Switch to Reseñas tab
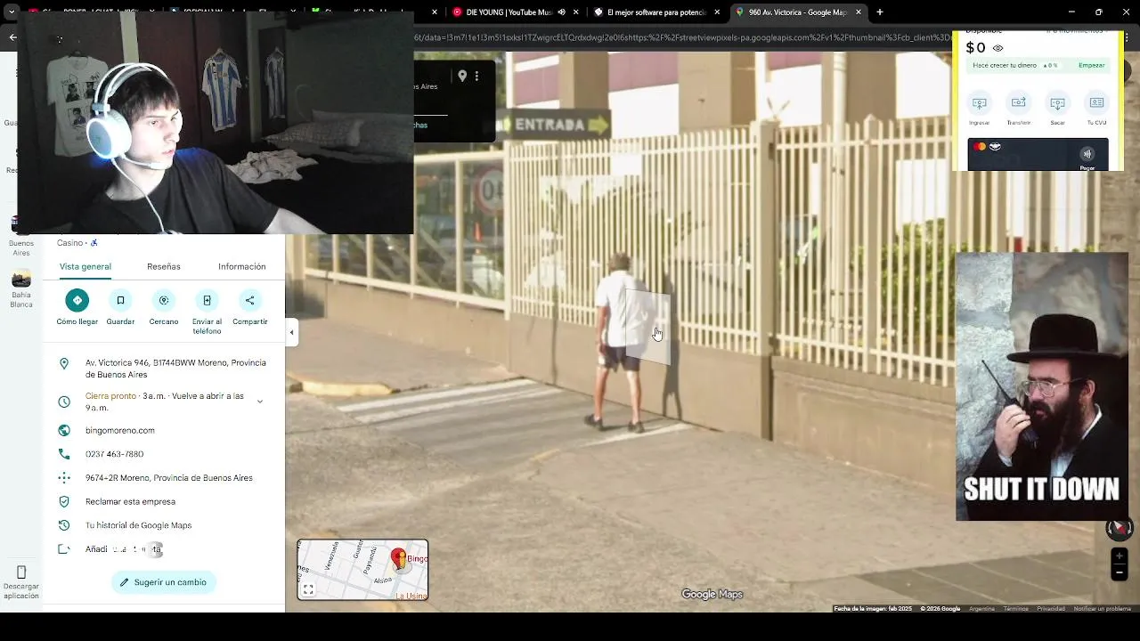The image size is (1140, 641). point(164,266)
